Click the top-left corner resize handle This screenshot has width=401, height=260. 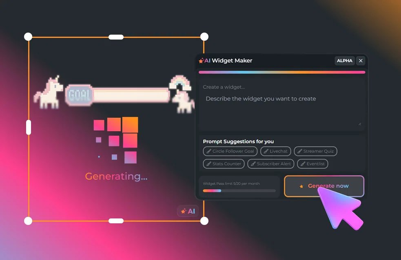[x=28, y=37]
